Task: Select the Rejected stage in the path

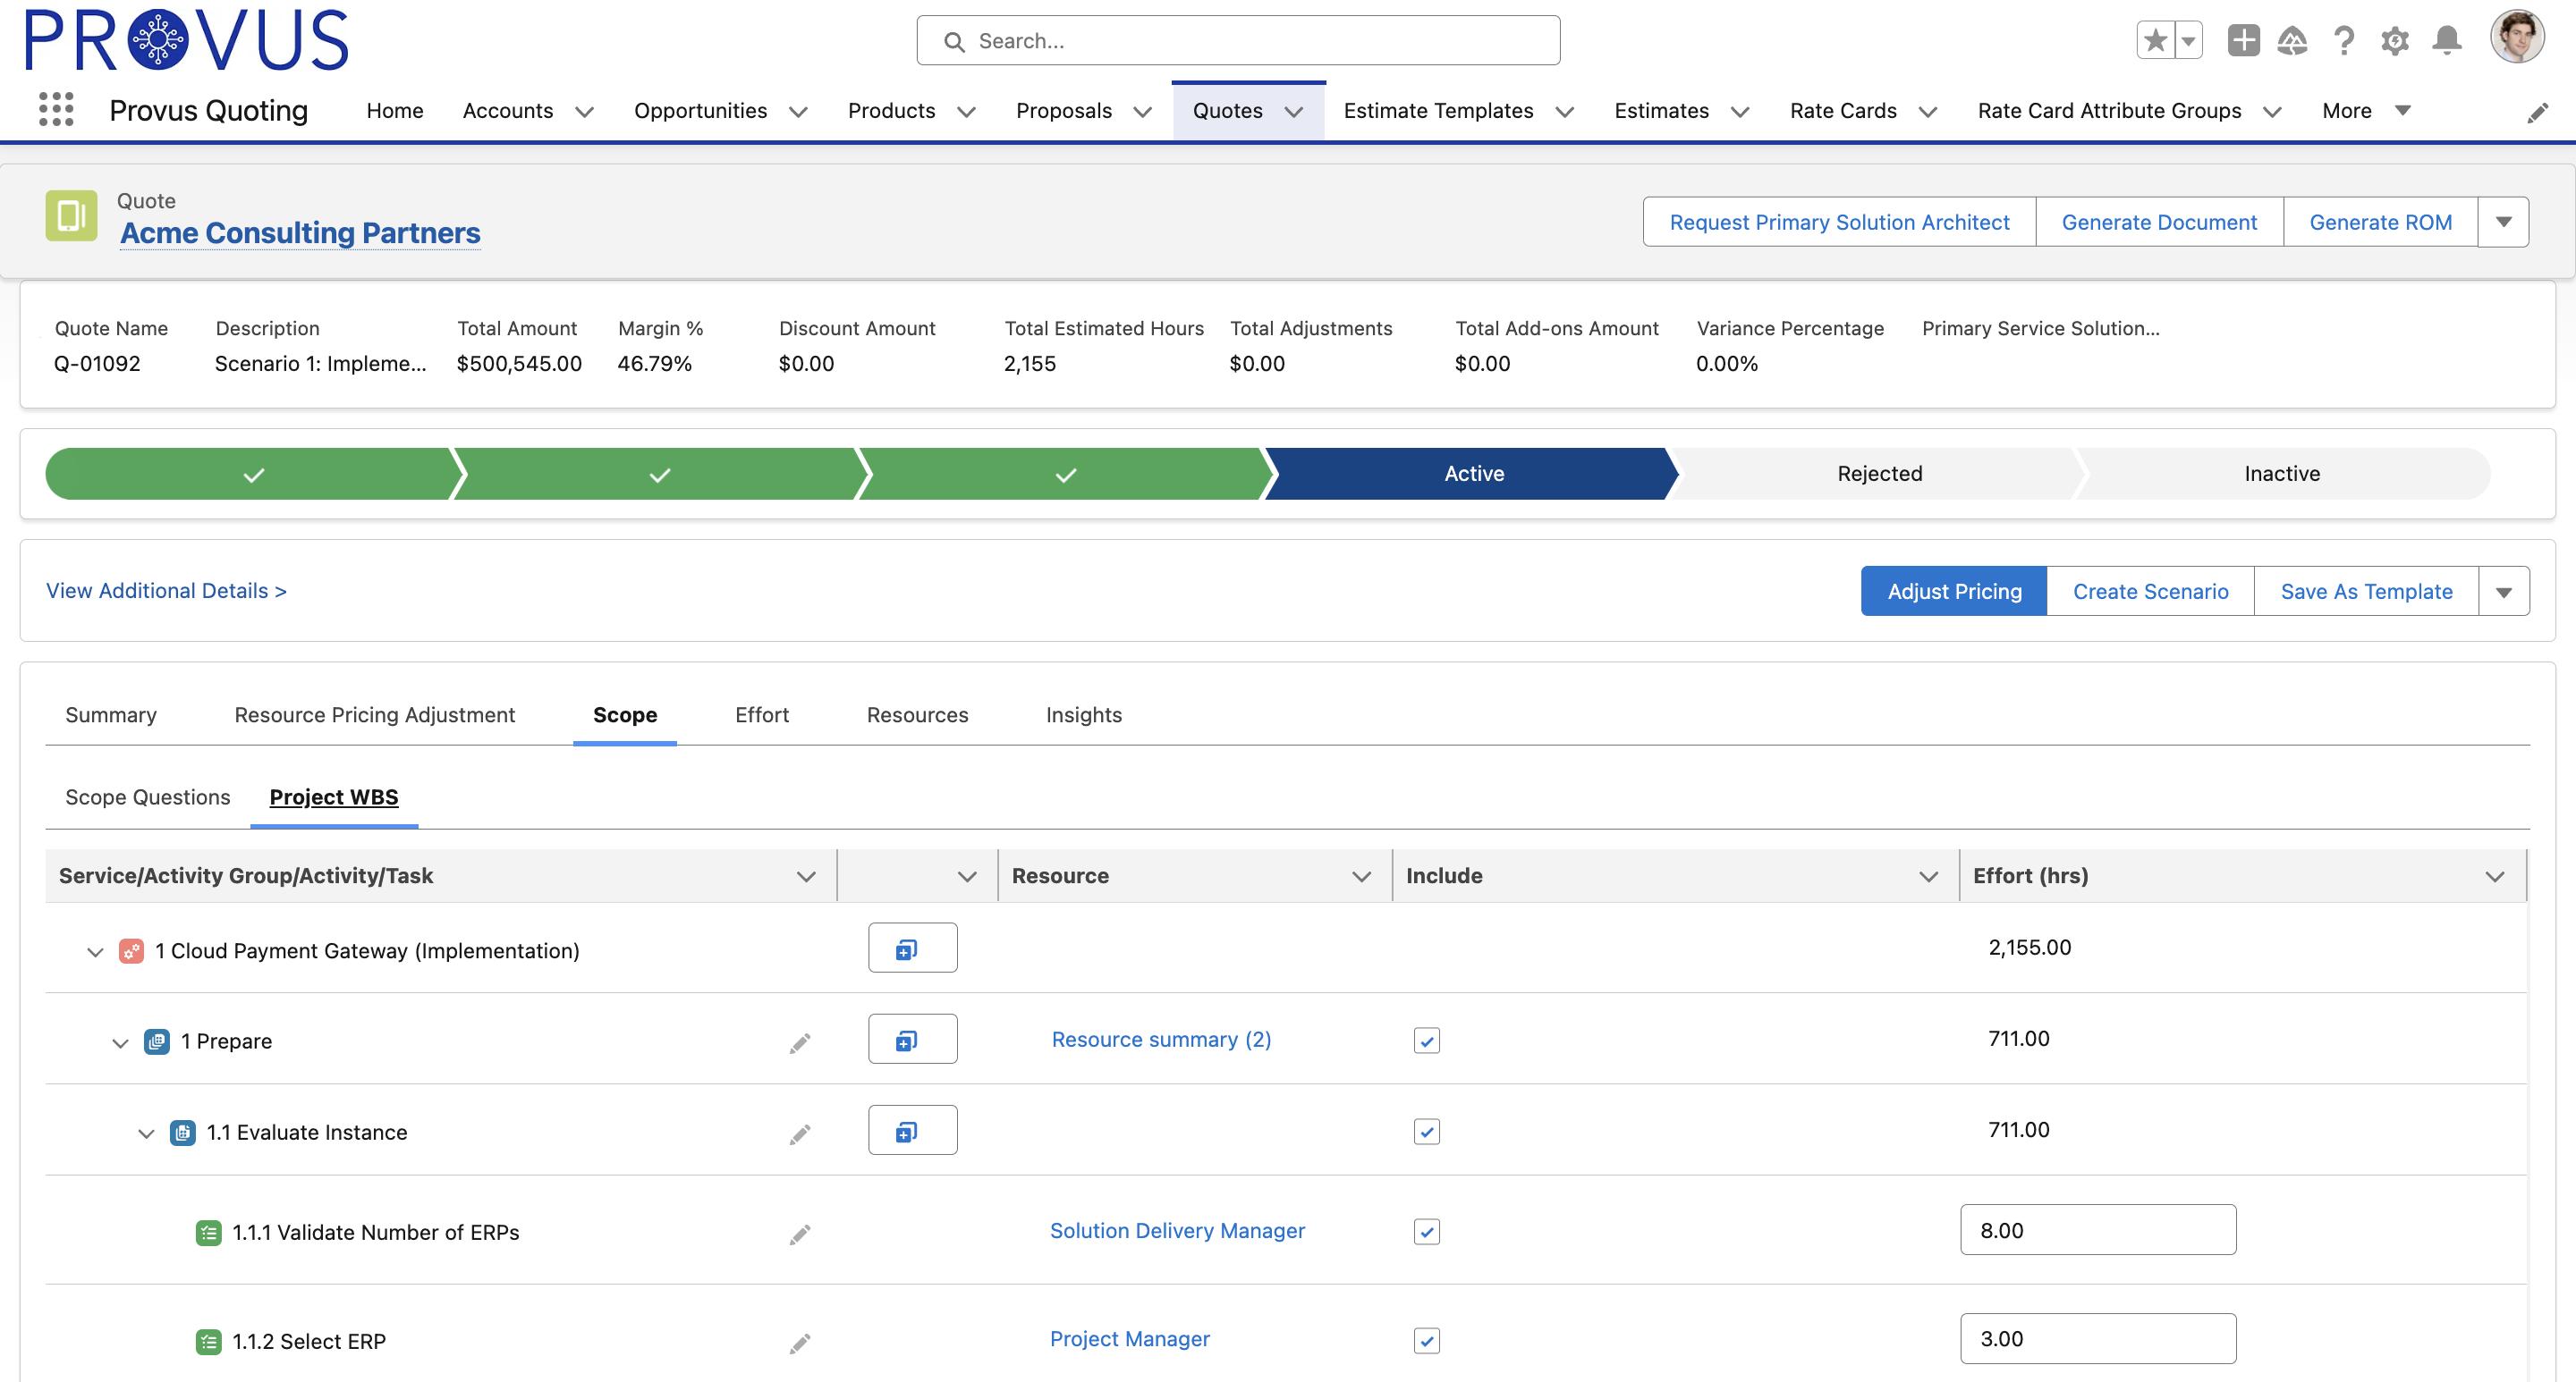Action: point(1878,474)
